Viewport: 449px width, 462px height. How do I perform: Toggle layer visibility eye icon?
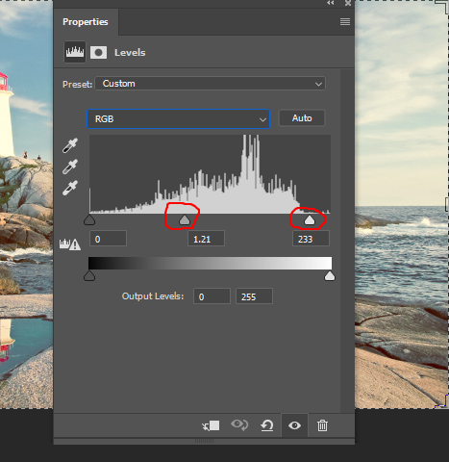click(294, 425)
